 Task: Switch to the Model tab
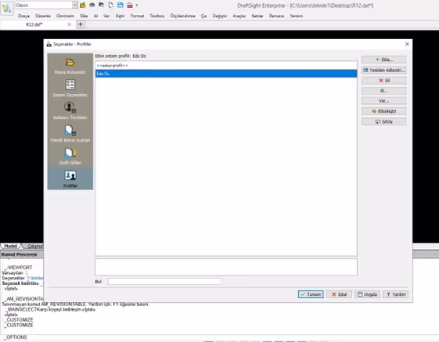click(11, 246)
